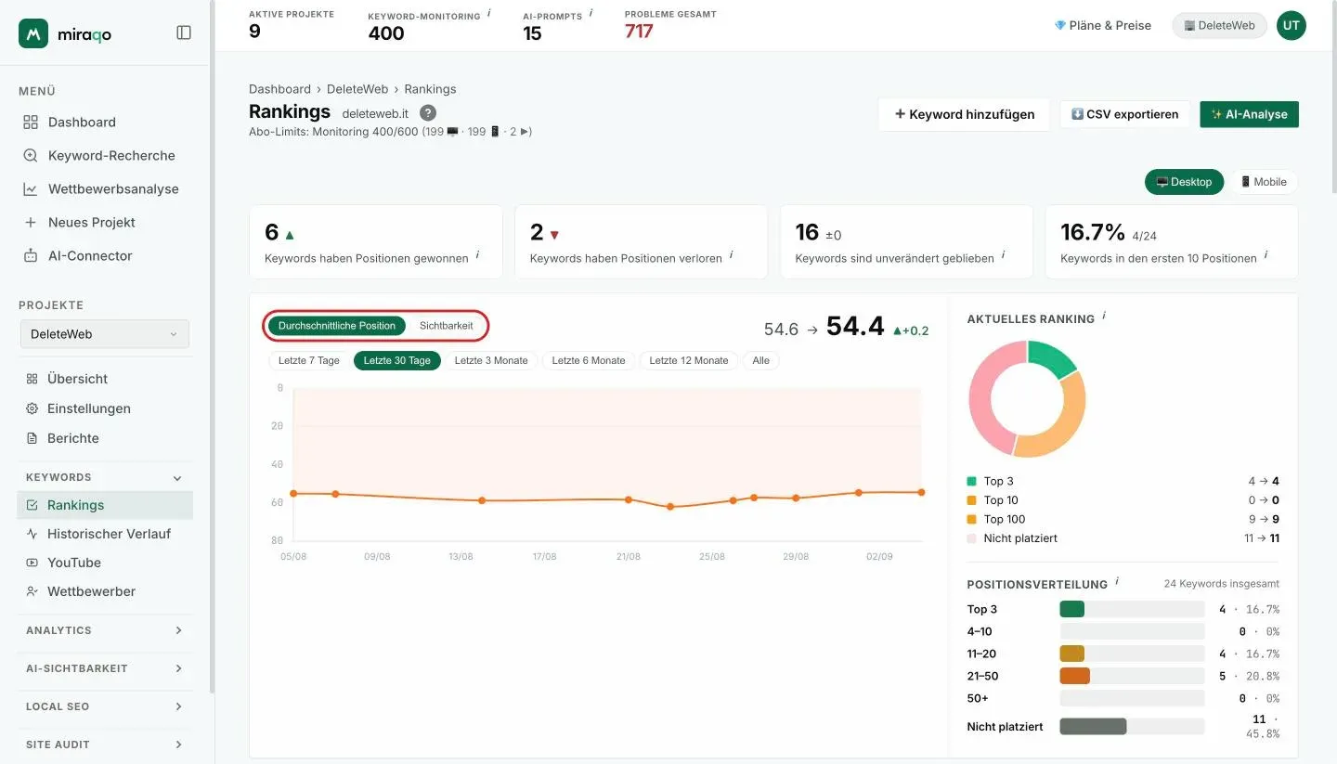
Task: Select Letzte 3 Monate range
Action: pyautogui.click(x=491, y=360)
